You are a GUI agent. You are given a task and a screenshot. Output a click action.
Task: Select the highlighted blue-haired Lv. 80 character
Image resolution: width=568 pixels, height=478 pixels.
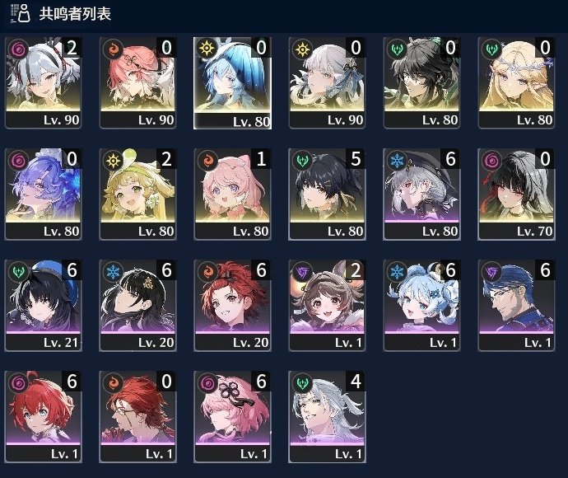pyautogui.click(x=233, y=83)
